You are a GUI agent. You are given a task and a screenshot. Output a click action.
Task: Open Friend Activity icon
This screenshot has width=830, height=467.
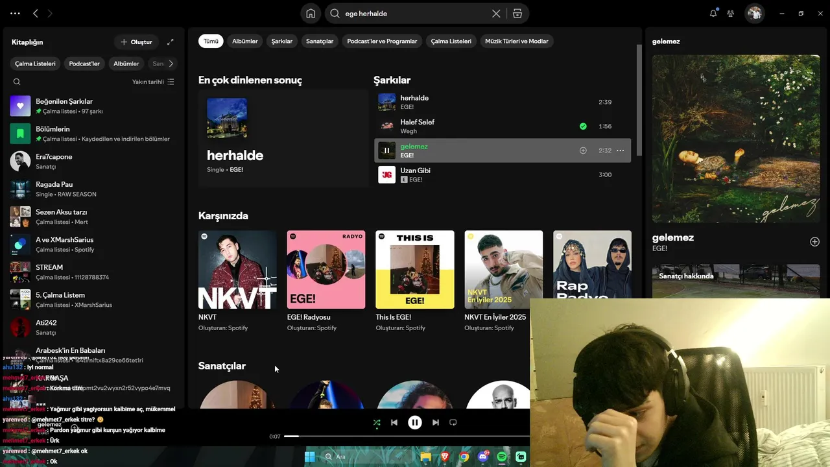tap(731, 13)
